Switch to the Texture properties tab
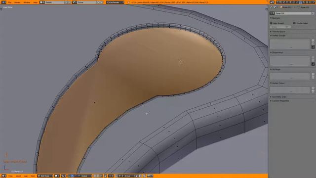 pyautogui.click(x=307, y=2)
